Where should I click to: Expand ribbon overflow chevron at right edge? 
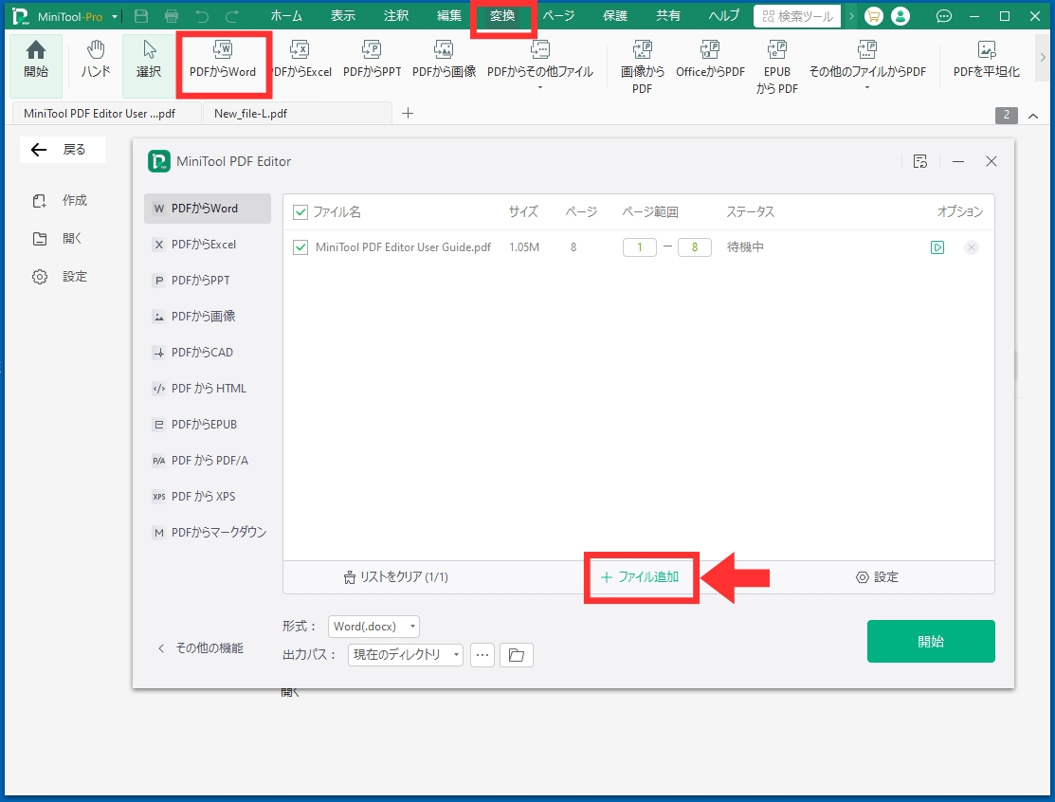[1043, 58]
